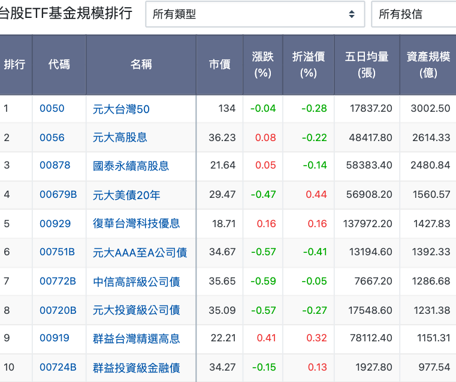
Task: Select asset size value 2614.33
Action: coord(431,137)
